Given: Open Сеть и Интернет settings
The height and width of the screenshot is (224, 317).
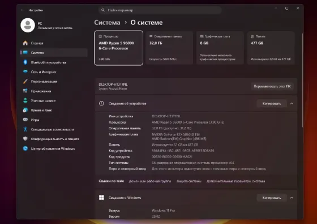Looking at the screenshot, I should [54, 72].
